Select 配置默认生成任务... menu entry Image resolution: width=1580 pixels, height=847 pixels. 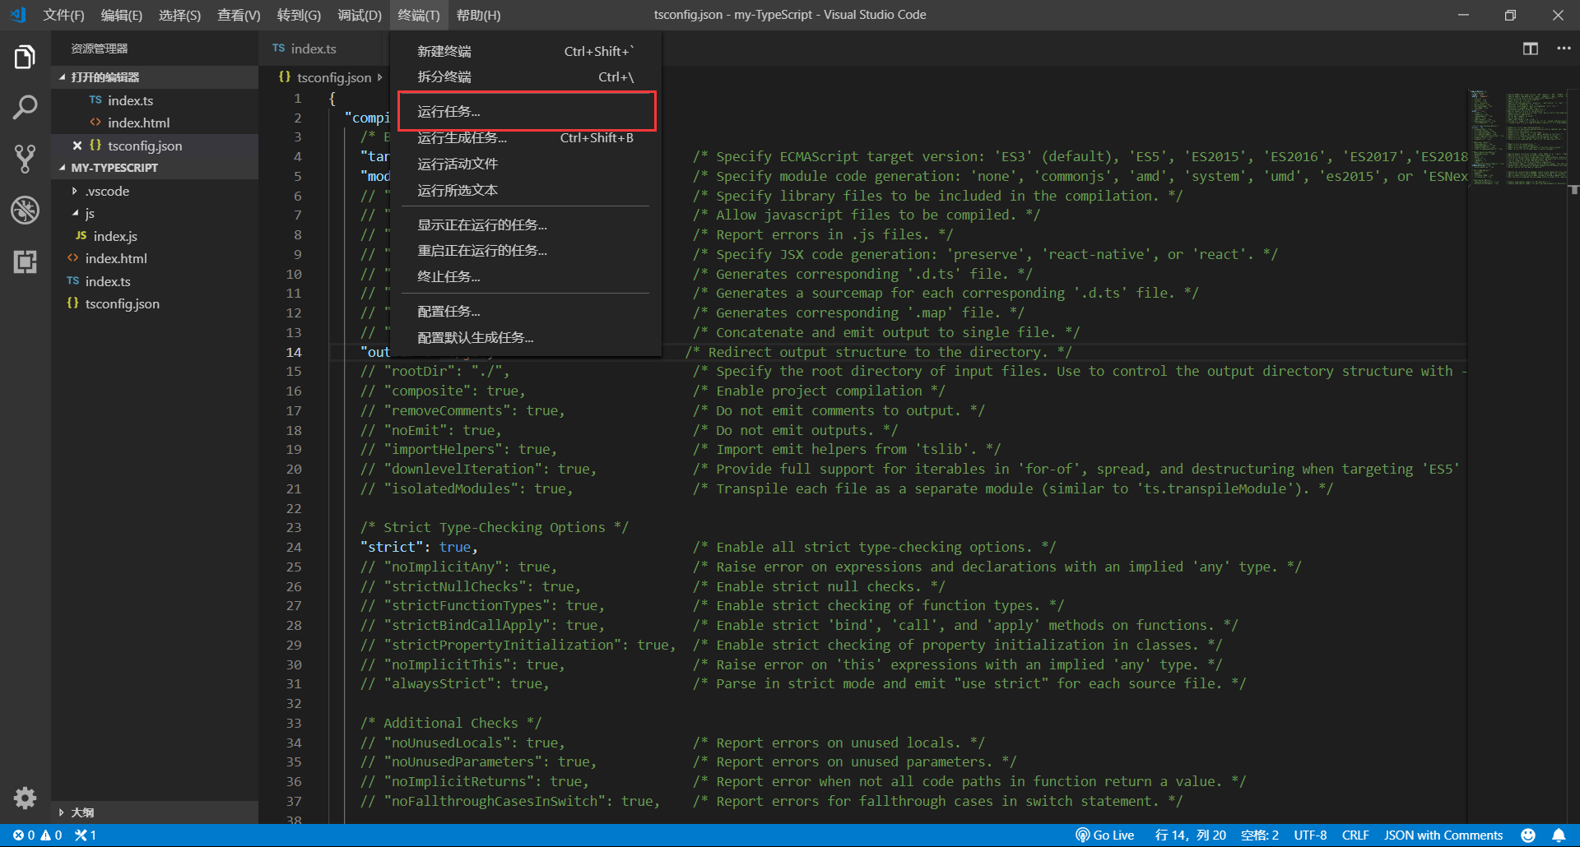(526, 338)
